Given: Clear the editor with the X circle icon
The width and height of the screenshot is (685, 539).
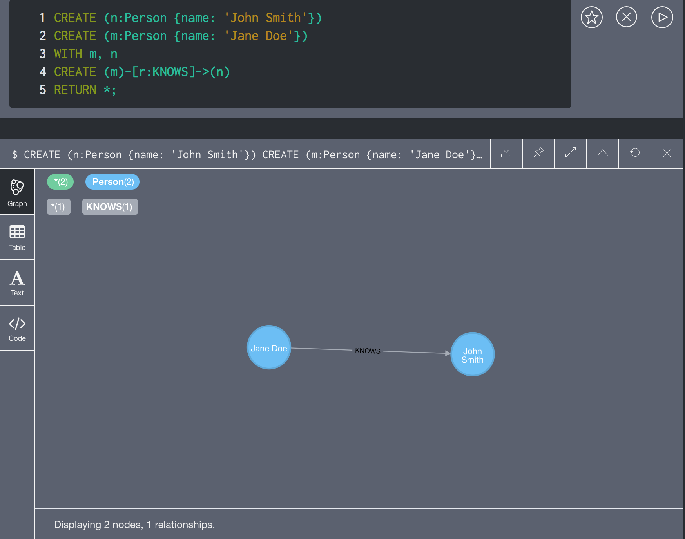Looking at the screenshot, I should pyautogui.click(x=626, y=17).
